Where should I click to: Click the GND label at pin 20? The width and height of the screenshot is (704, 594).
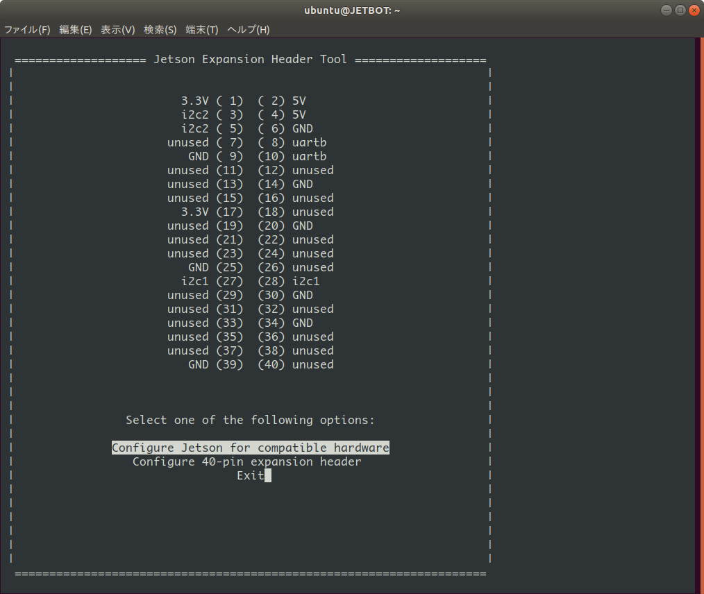tap(303, 226)
